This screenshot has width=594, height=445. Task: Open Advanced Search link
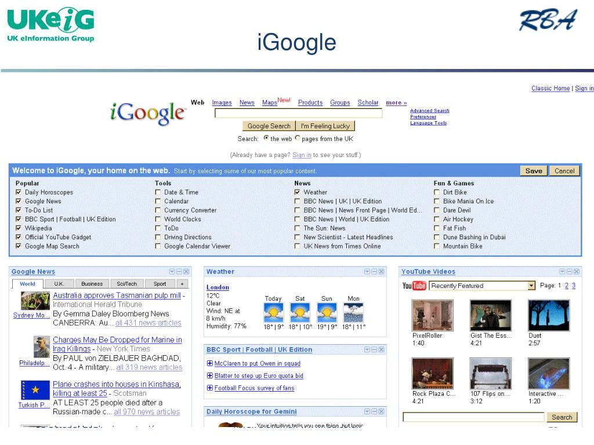pos(430,111)
